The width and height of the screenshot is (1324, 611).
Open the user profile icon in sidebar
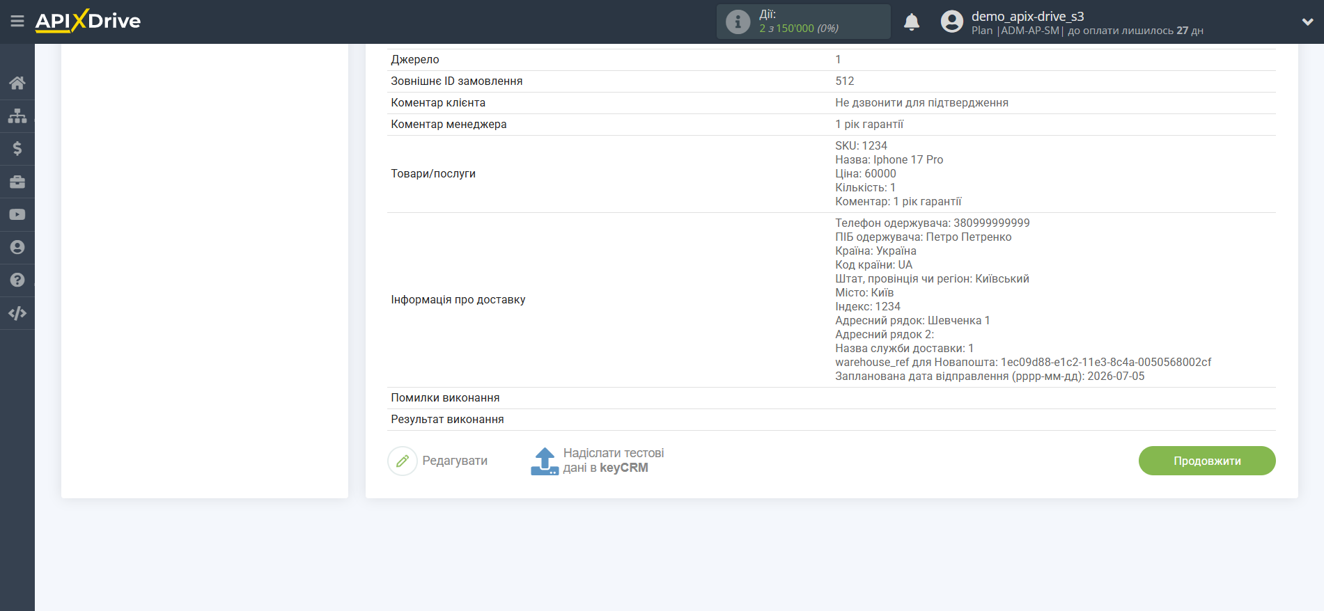[x=17, y=247]
